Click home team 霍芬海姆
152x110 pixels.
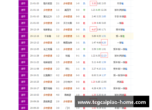[48, 88]
